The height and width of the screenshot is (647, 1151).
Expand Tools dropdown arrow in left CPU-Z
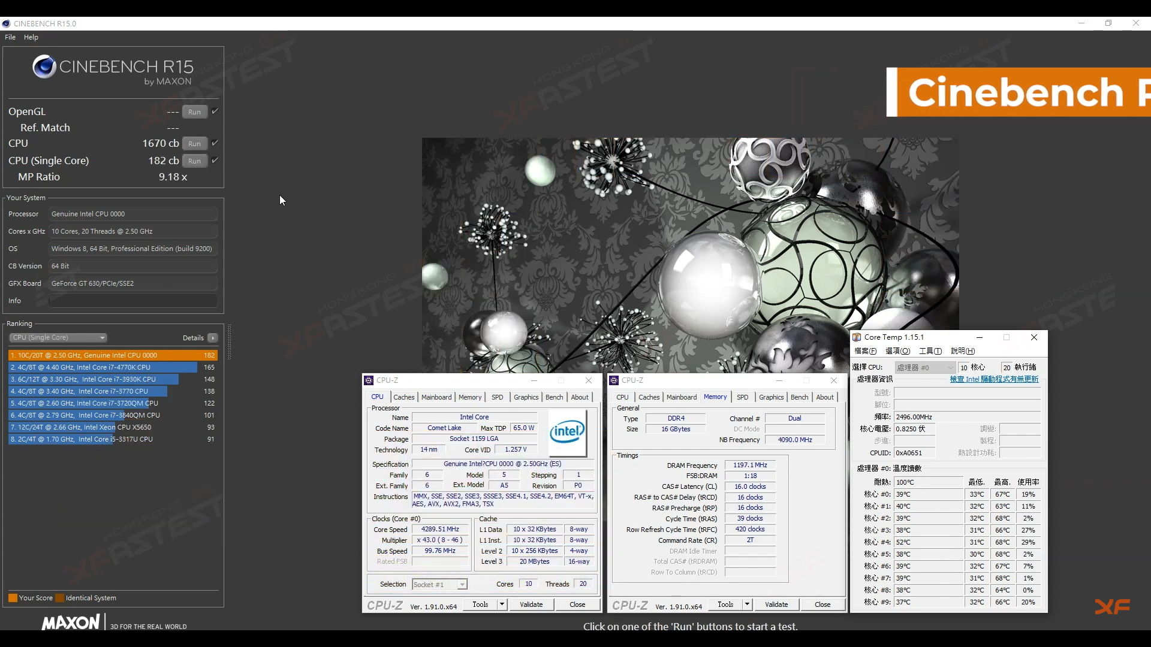(502, 604)
